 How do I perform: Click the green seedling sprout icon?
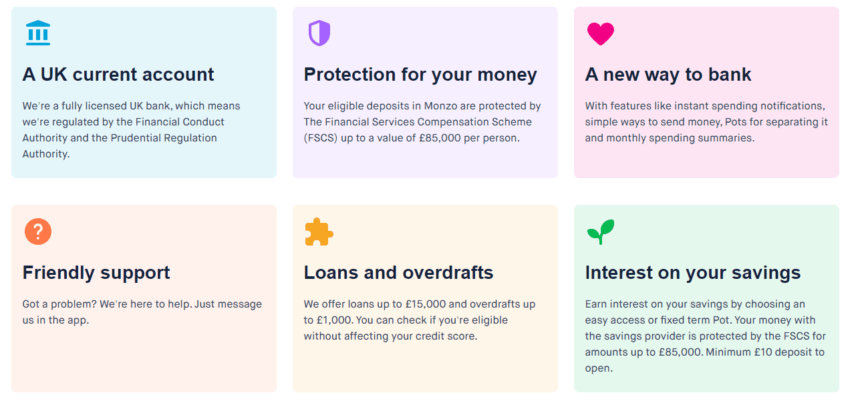(x=601, y=232)
